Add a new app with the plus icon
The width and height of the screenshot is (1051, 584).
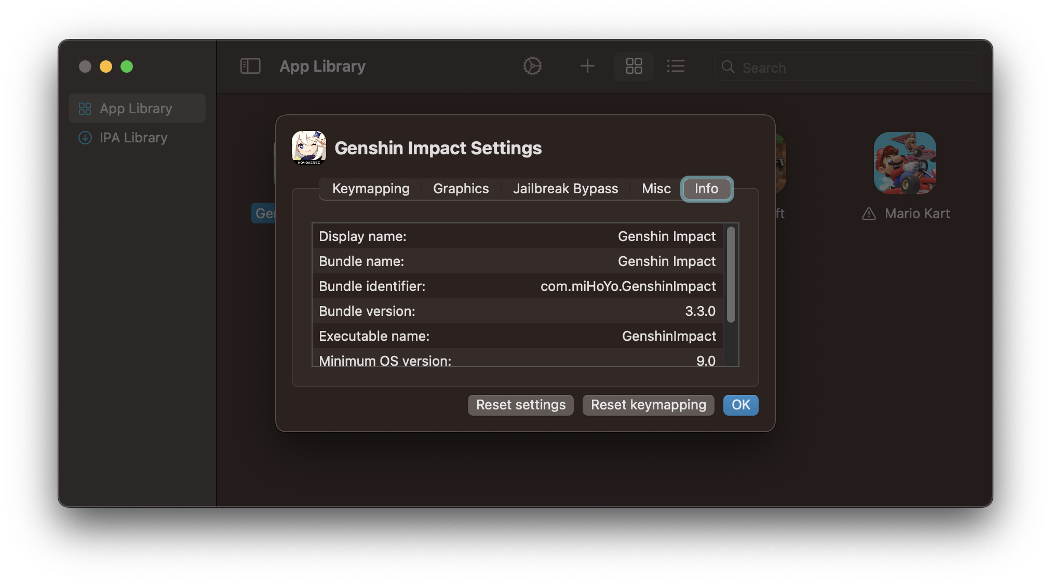point(587,66)
